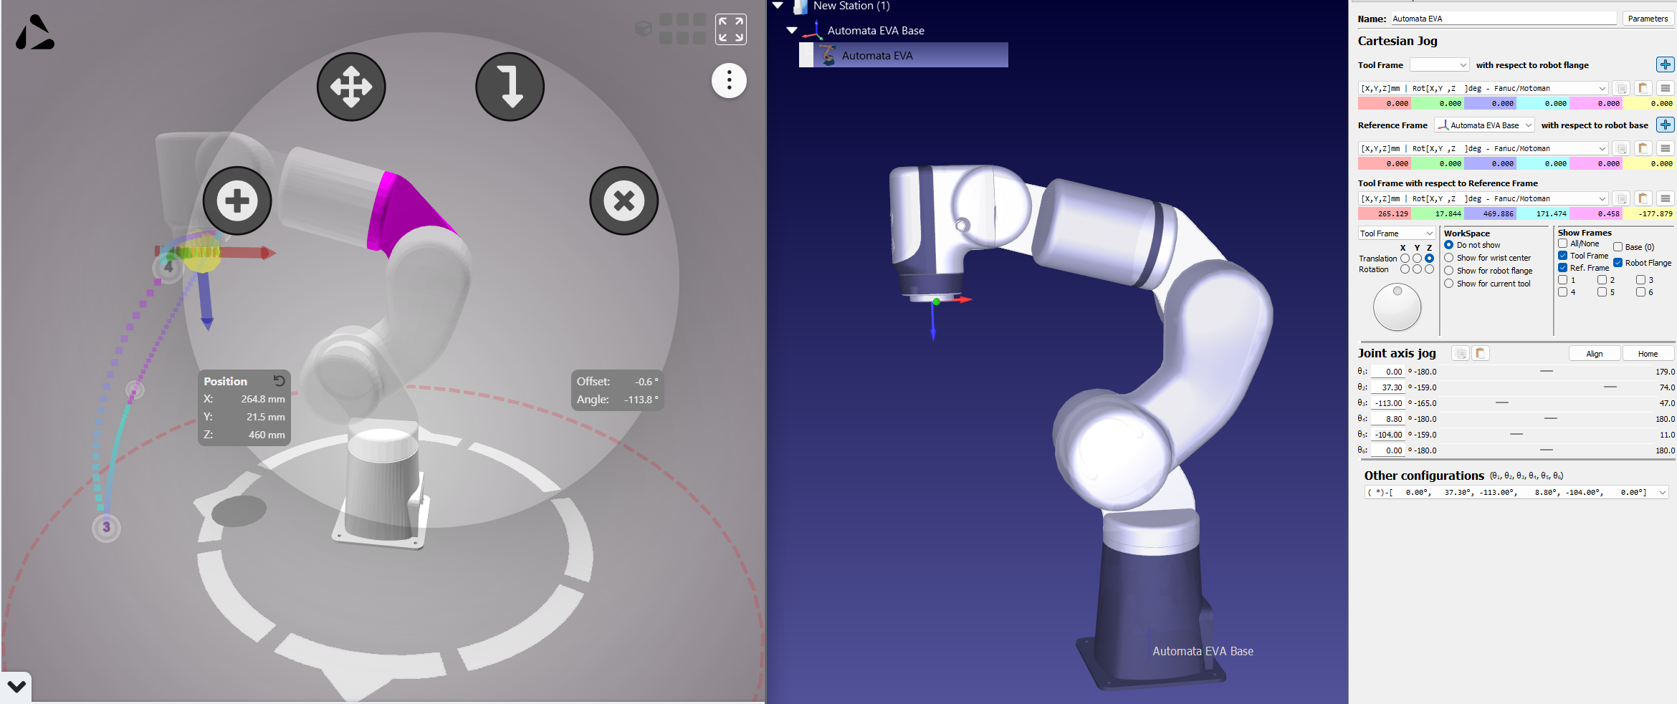This screenshot has height=704, width=1677.
Task: Select Automata EVA Base in station tree
Action: 876,30
